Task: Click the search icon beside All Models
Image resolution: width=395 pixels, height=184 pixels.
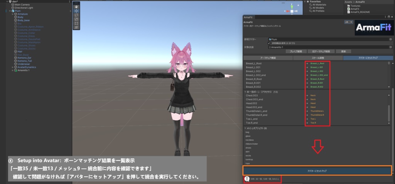Action: click(x=311, y=8)
